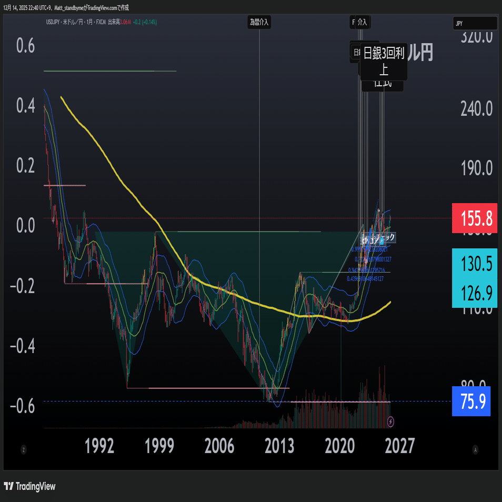This screenshot has width=502, height=502.
Task: Click the red 155.8 price label
Action: [475, 218]
